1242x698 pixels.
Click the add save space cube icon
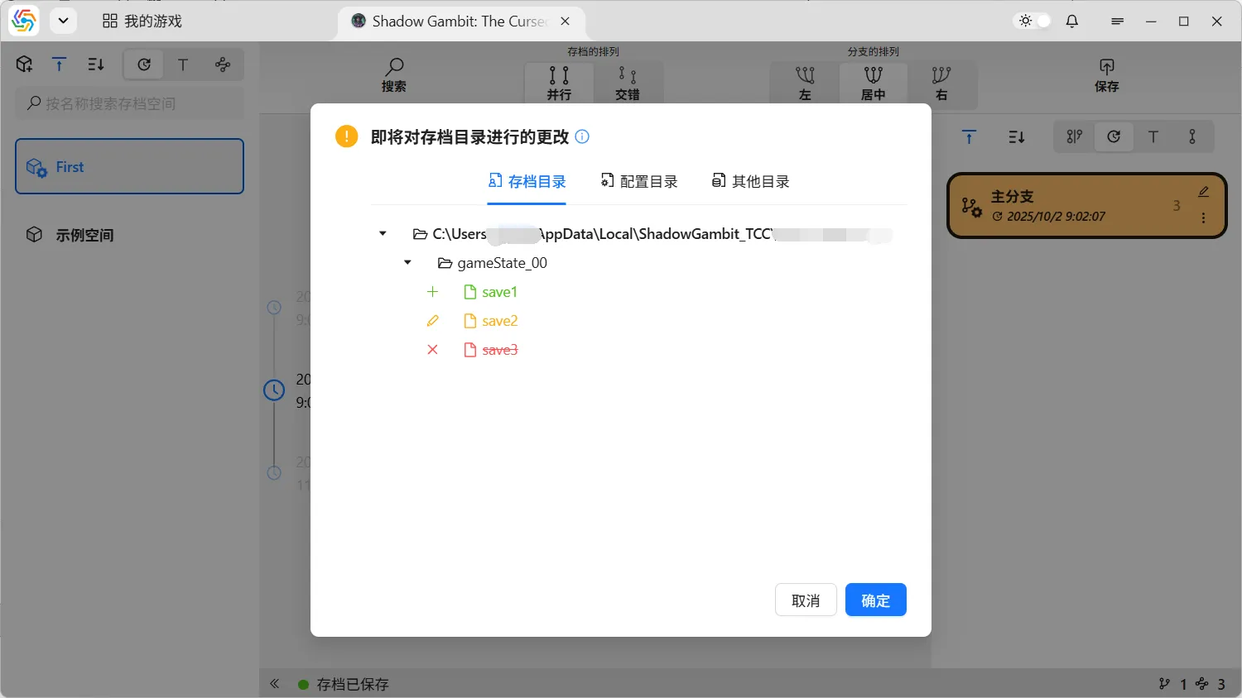coord(24,65)
